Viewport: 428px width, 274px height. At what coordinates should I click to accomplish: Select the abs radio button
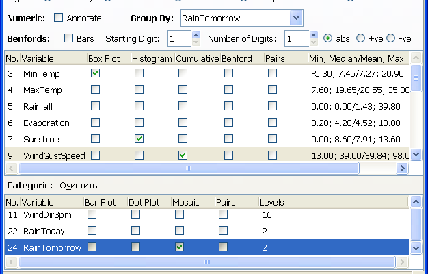(328, 39)
